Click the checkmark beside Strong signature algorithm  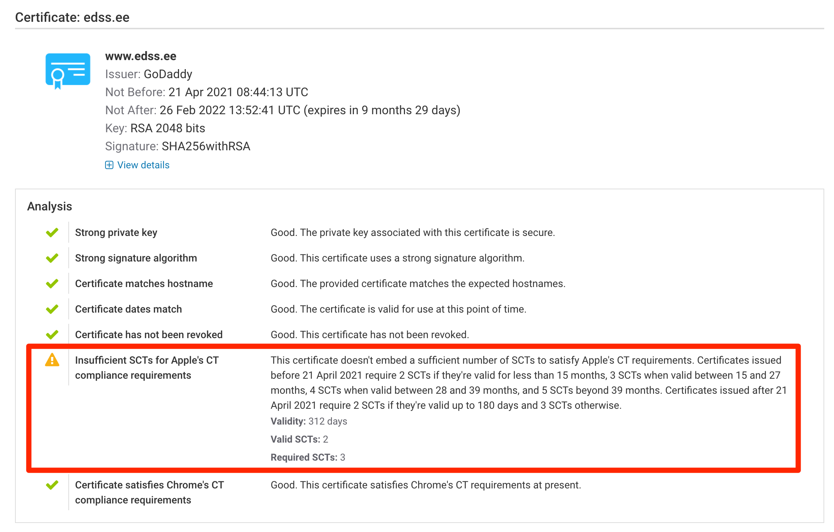[52, 258]
